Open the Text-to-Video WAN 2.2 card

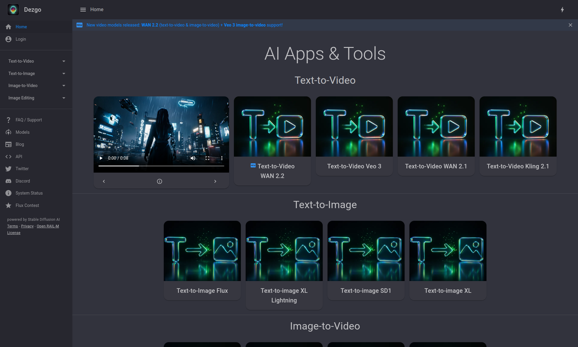(x=272, y=141)
